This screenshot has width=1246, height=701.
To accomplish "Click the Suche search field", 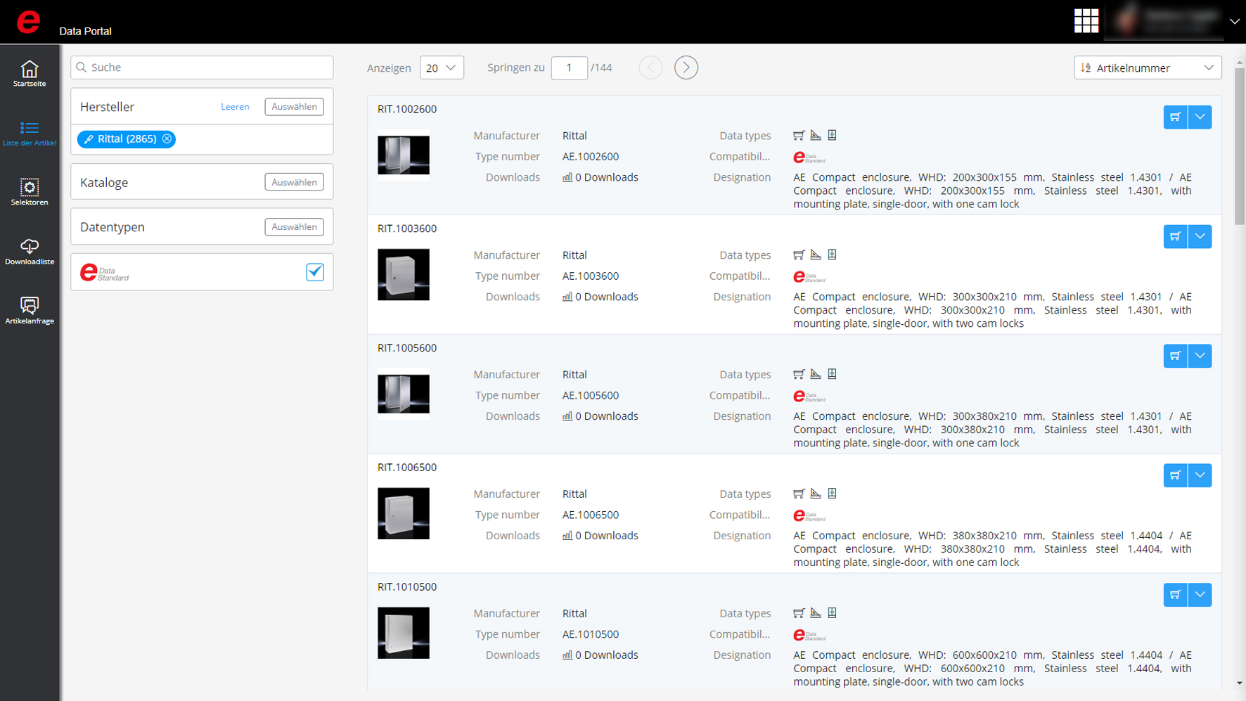I will tap(203, 67).
